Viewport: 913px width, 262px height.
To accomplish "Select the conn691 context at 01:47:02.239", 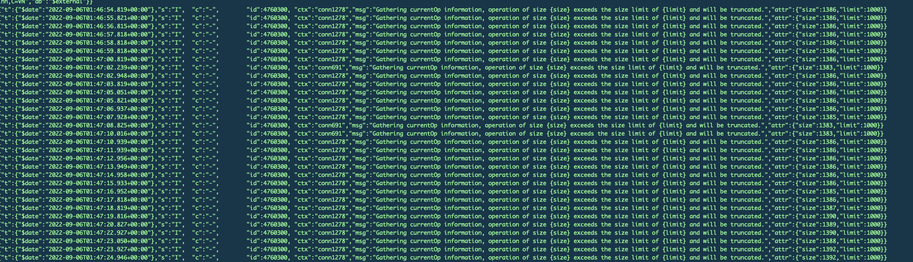I will click(x=330, y=68).
